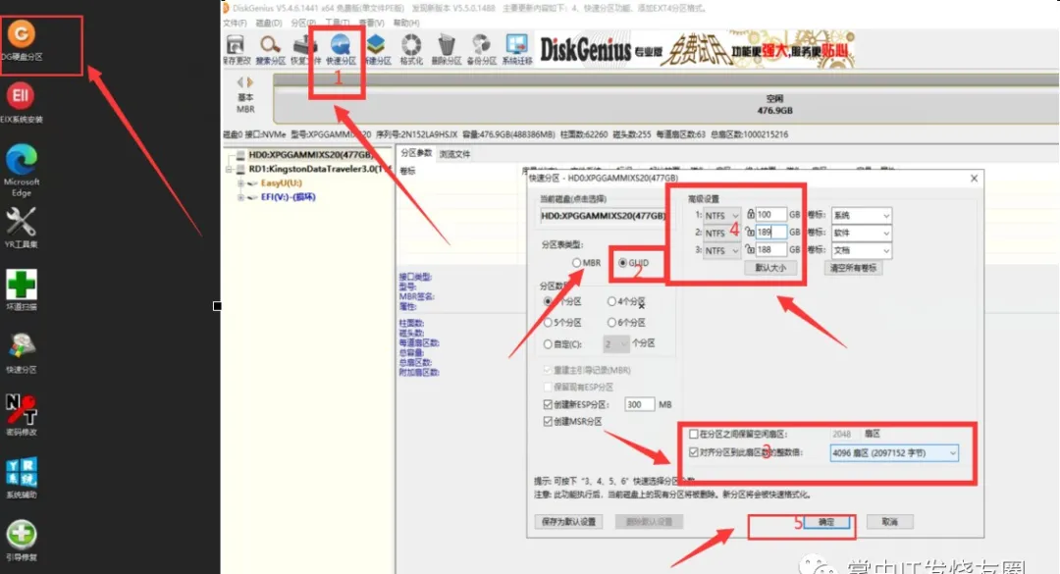Viewport: 1060px width, 574px height.
Task: Click the 系统迁移 toolbar icon
Action: click(x=517, y=49)
